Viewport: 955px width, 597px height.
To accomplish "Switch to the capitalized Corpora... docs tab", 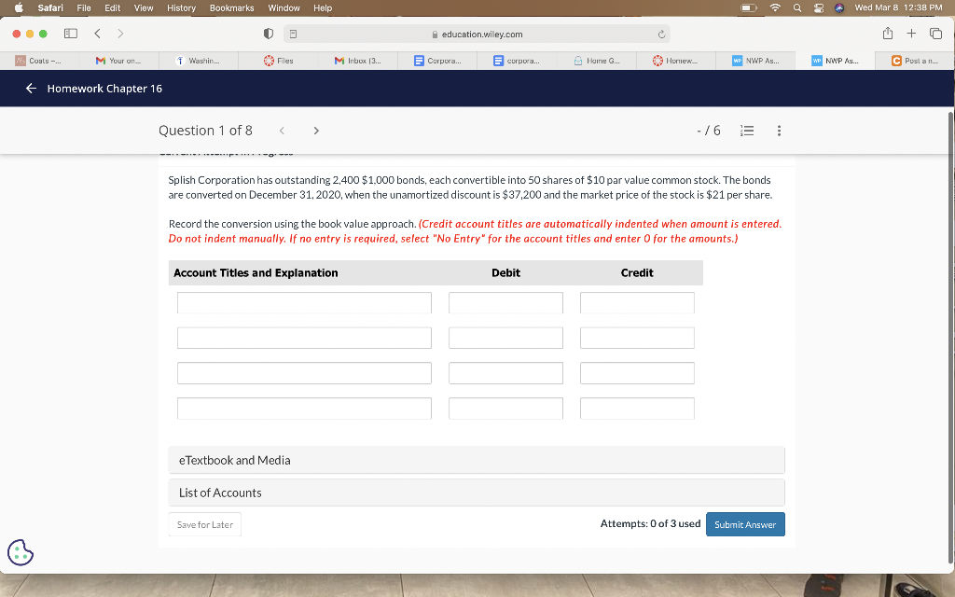I will (x=437, y=61).
